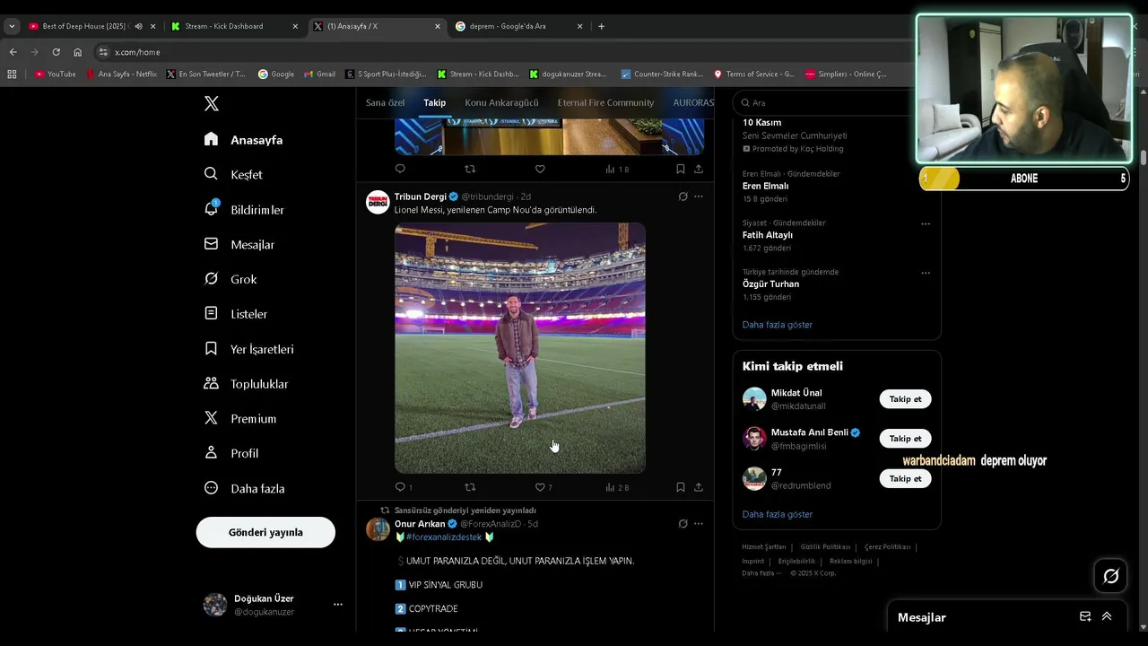Open Messi Camp Nou photo
The height and width of the screenshot is (646, 1148).
click(520, 348)
